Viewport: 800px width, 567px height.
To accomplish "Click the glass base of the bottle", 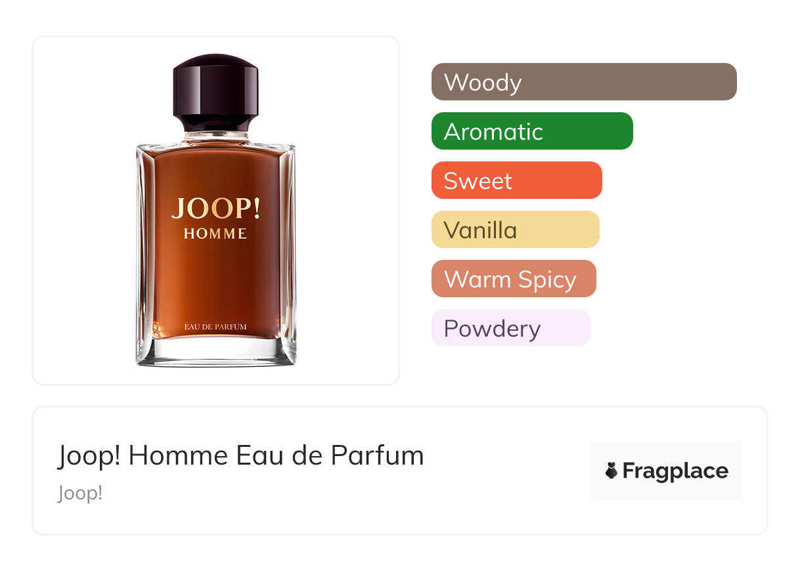I will click(215, 352).
